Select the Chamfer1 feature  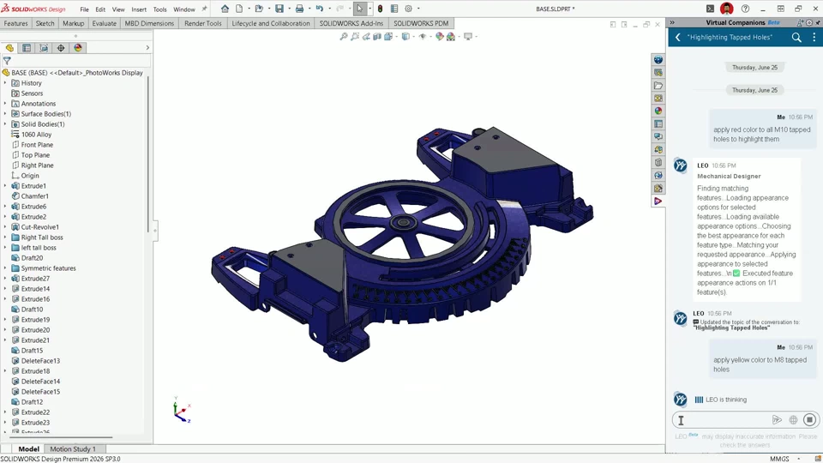34,196
